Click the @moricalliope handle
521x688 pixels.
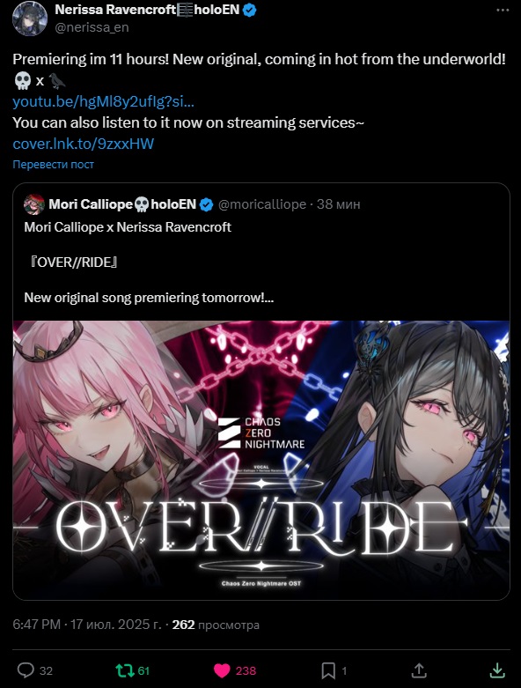pos(262,204)
